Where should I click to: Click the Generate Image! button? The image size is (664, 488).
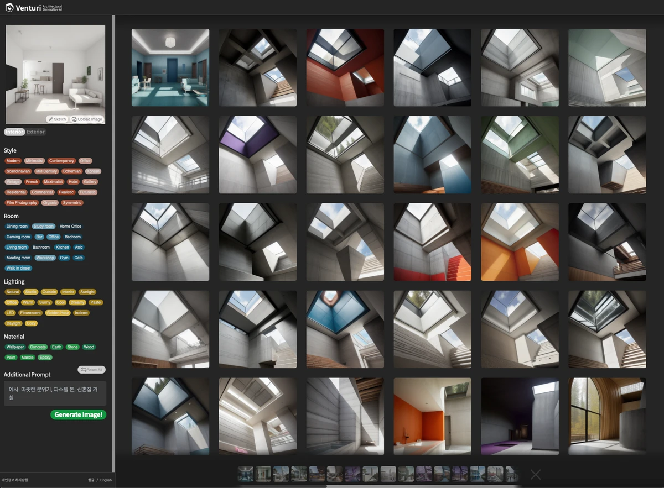pos(79,414)
